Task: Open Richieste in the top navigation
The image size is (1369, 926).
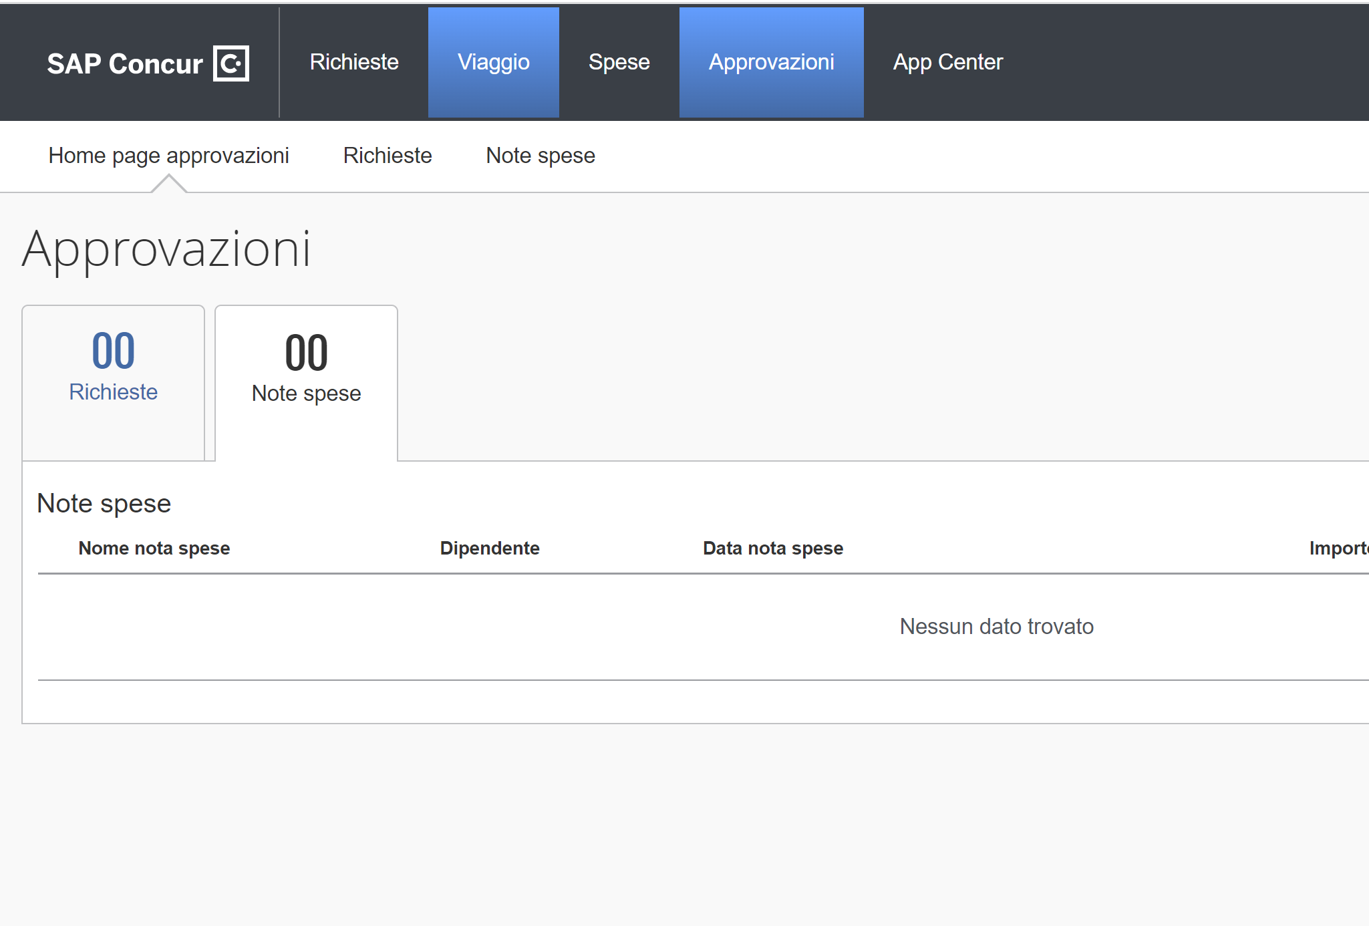Action: pos(354,62)
